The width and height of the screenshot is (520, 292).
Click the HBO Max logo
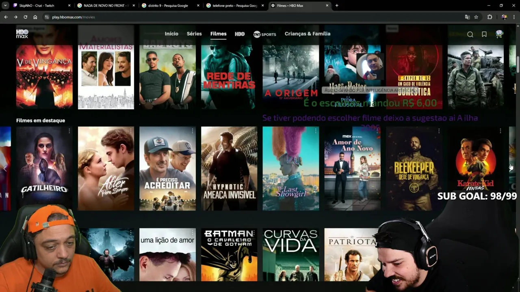[22, 34]
